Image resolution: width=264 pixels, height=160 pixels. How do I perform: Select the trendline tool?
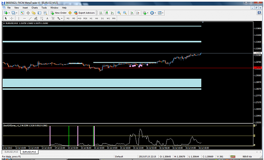click(x=30, y=18)
